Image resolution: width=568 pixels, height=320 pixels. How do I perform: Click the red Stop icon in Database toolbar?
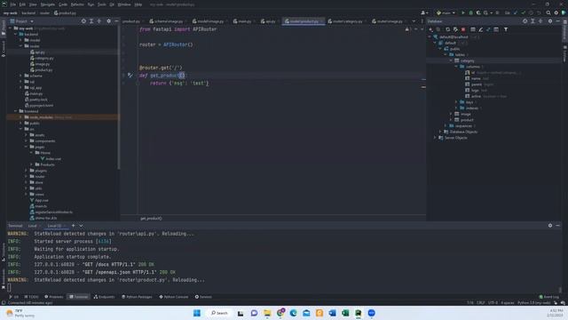pyautogui.click(x=463, y=29)
